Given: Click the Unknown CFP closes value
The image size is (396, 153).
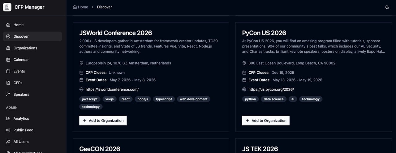Looking at the screenshot, I should pyautogui.click(x=117, y=72).
